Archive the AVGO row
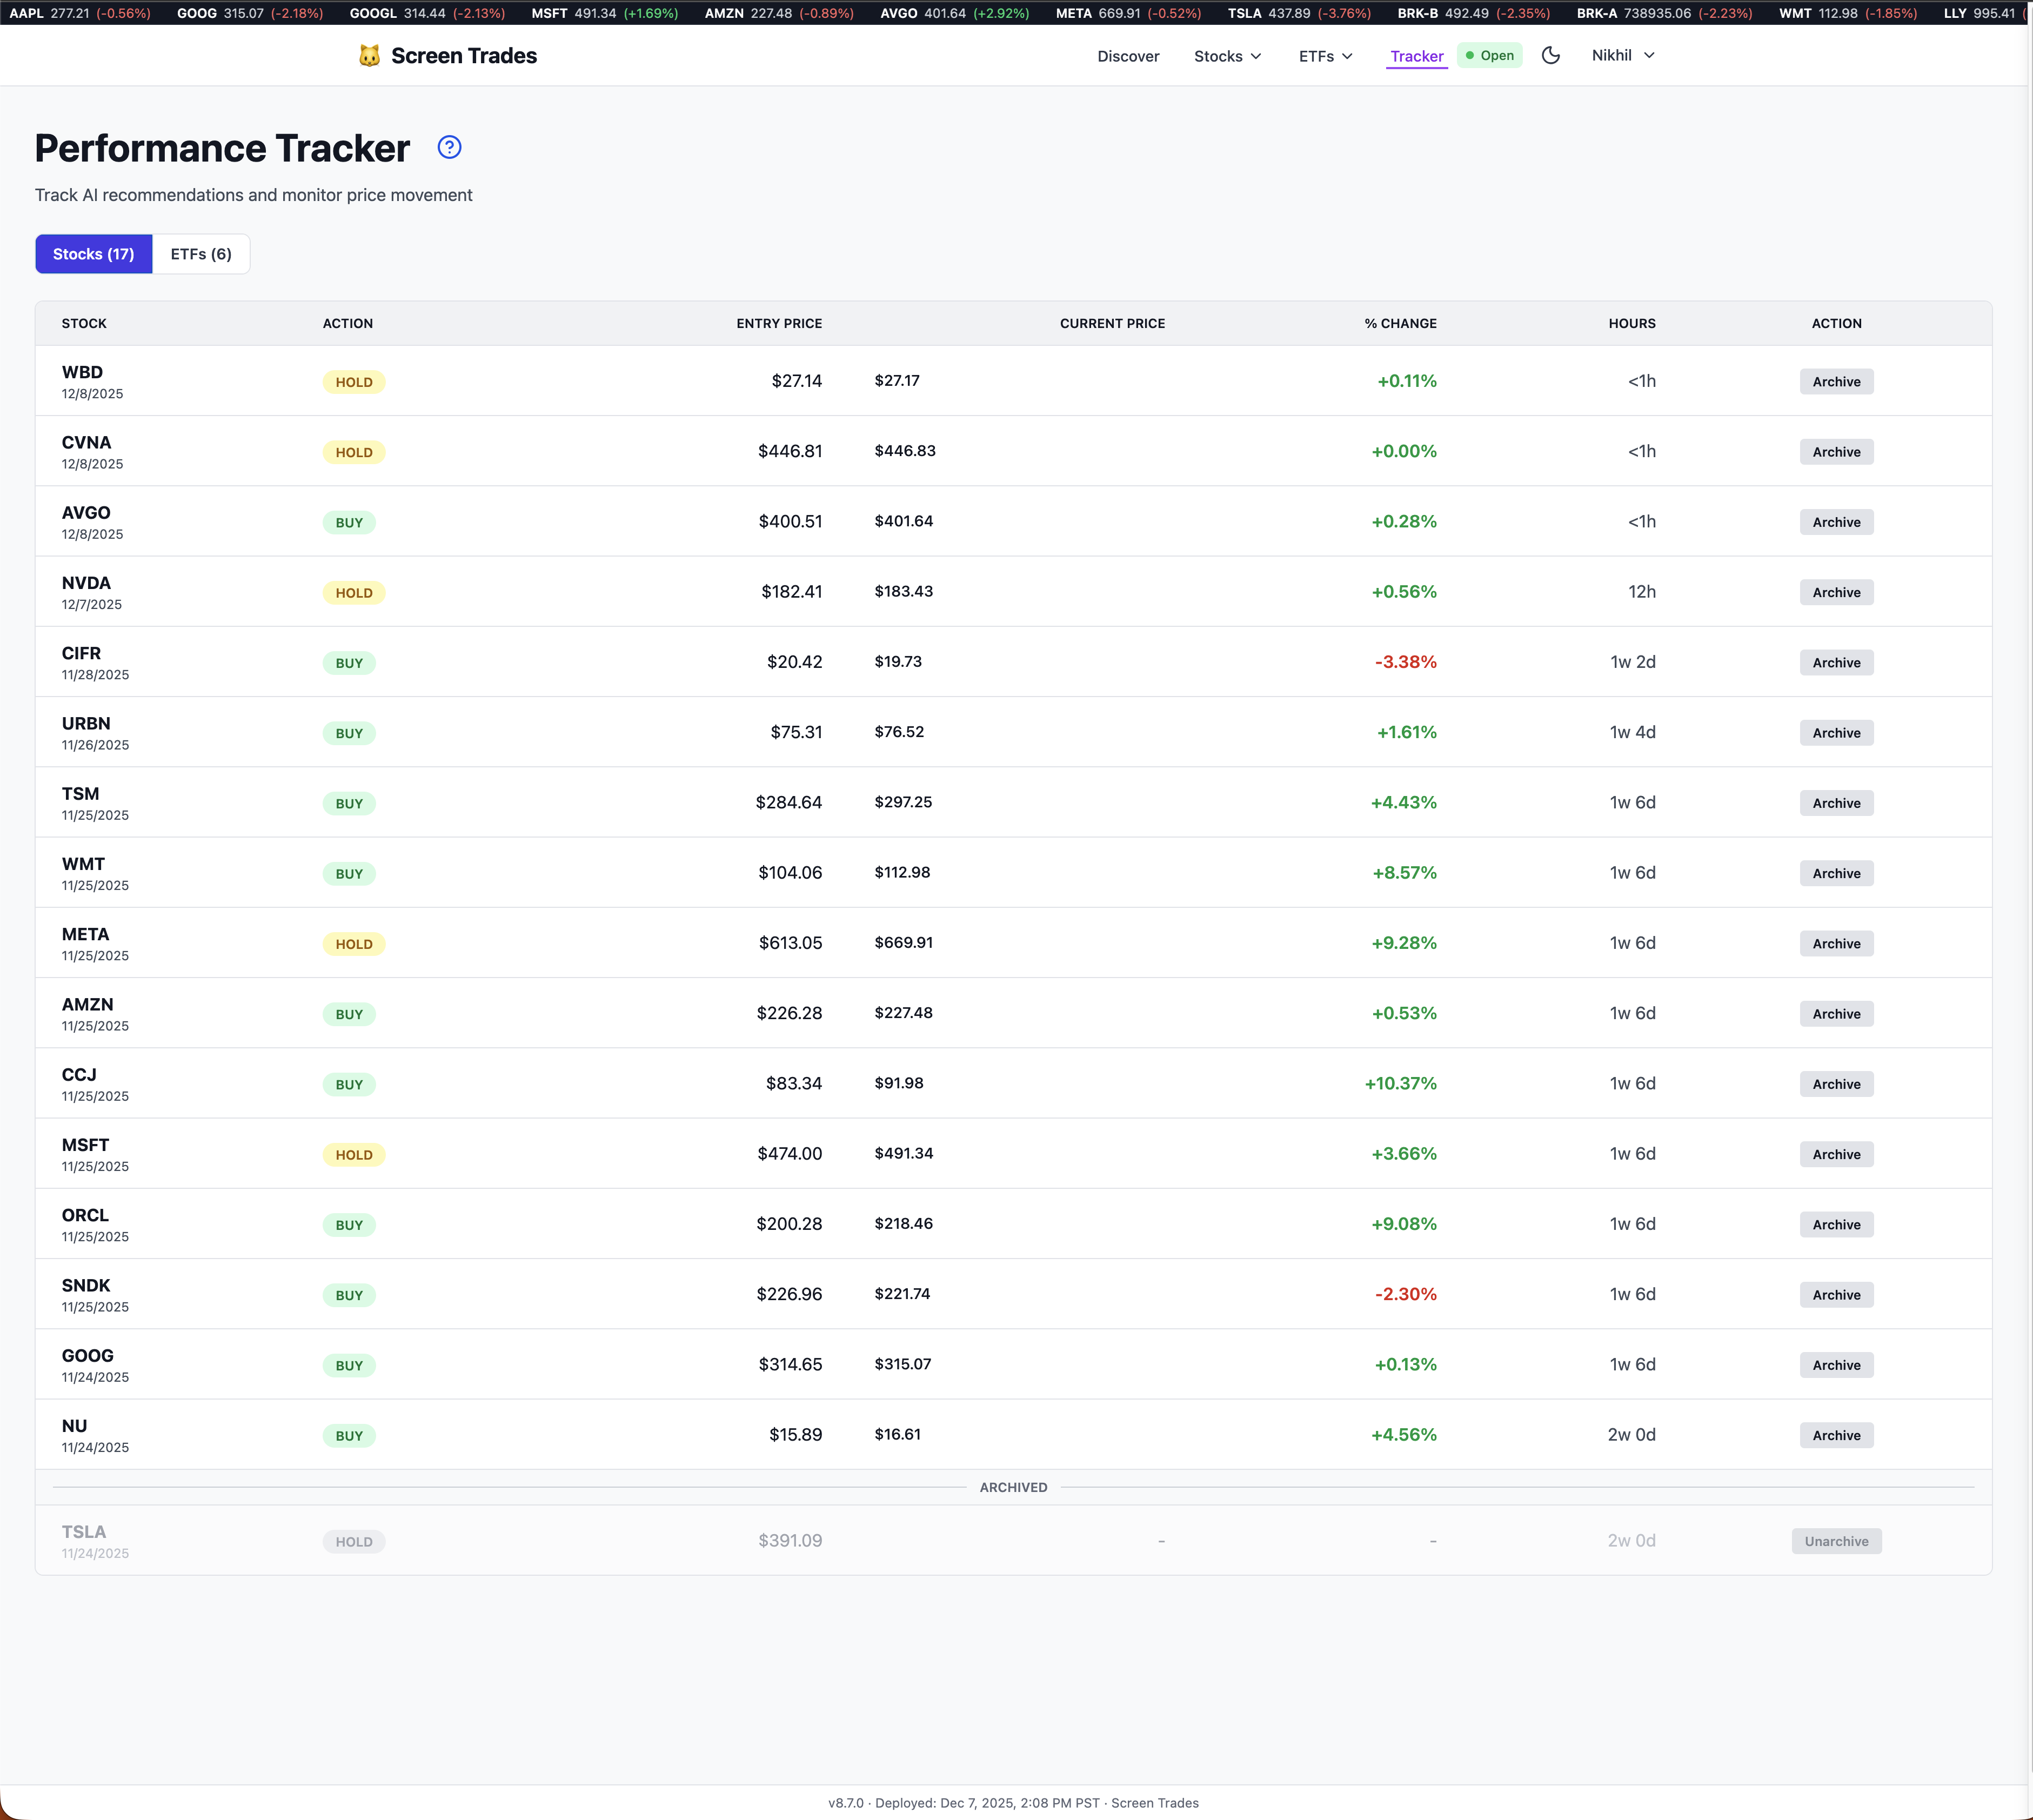This screenshot has width=2033, height=1820. tap(1836, 522)
